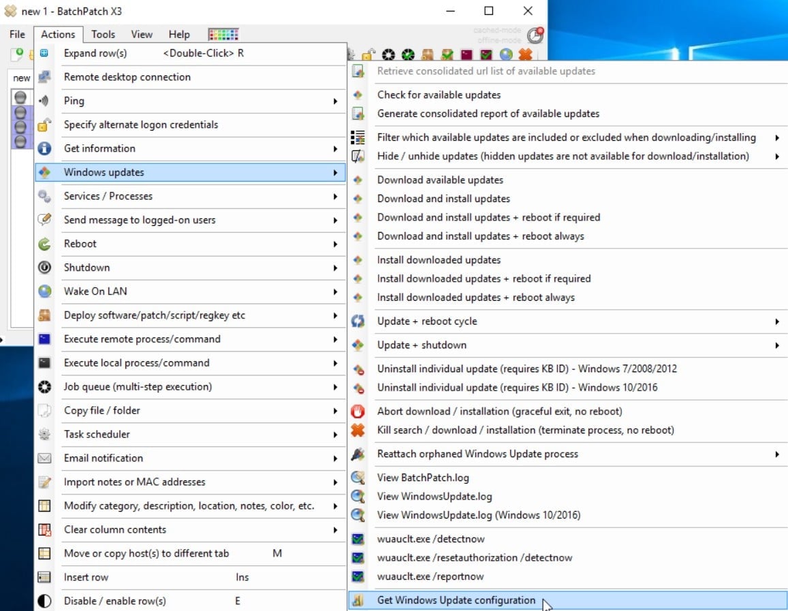
Task: Click the blue info icon for Get information
Action: coord(44,148)
